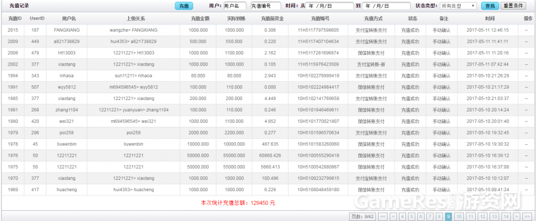Select pre-recharge funds 487.635 cell
This screenshot has height=221, width=536.
tap(270, 144)
